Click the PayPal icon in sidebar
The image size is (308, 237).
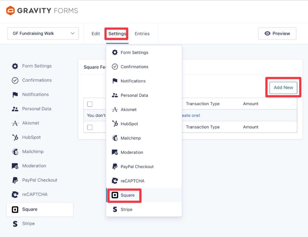pos(15,180)
